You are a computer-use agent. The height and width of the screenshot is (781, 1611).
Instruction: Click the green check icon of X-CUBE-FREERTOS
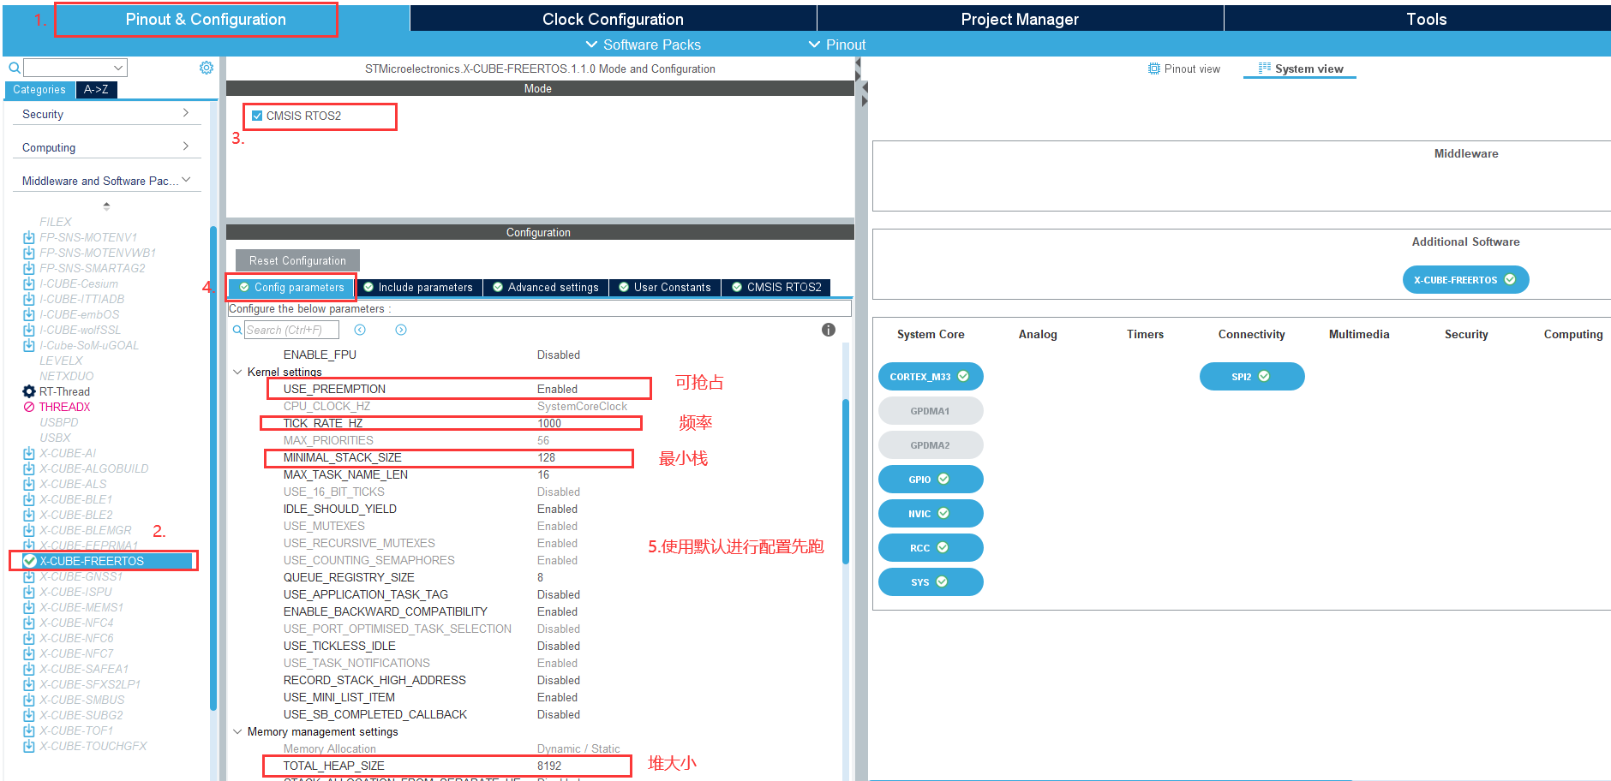(x=30, y=561)
